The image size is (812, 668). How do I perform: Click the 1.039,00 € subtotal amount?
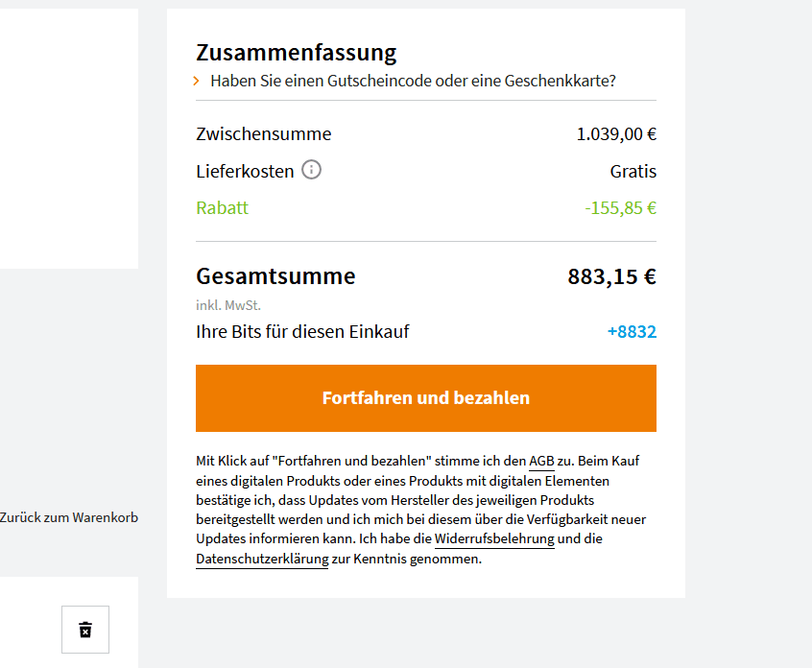[x=616, y=134]
